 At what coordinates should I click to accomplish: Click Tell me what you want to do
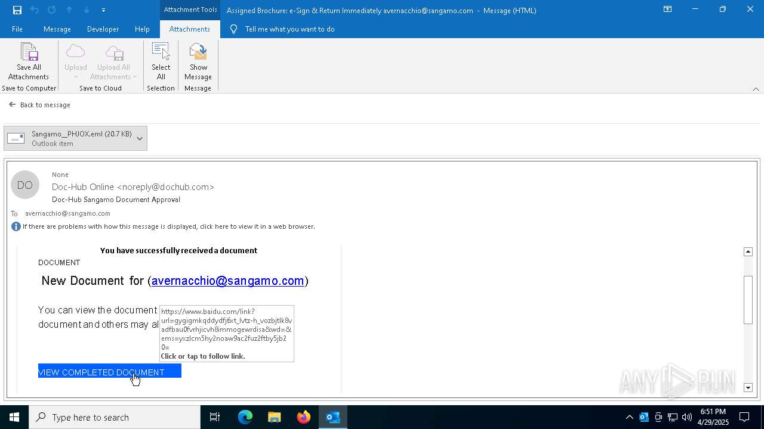click(289, 29)
